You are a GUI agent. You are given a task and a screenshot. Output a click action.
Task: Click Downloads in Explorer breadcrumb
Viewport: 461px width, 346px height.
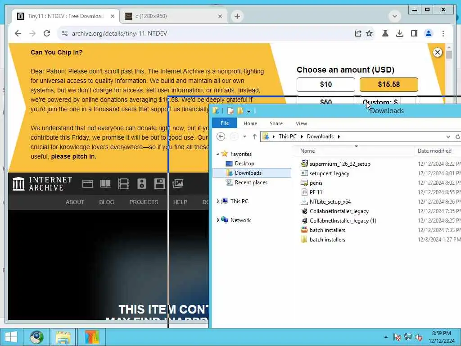320,137
